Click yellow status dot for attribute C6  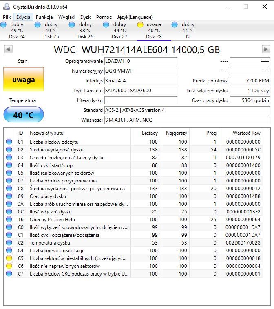9,266
